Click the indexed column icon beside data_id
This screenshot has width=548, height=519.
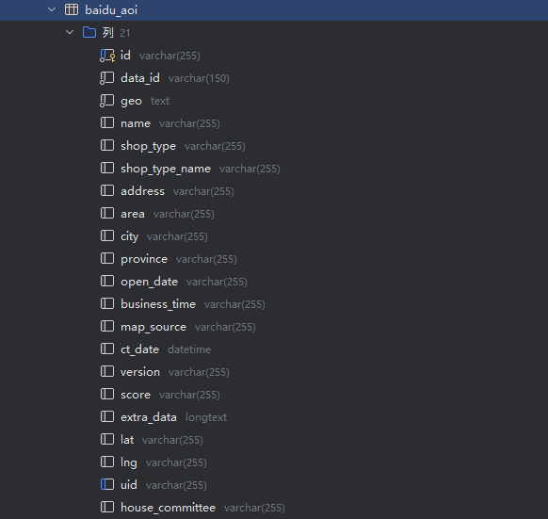click(x=107, y=78)
